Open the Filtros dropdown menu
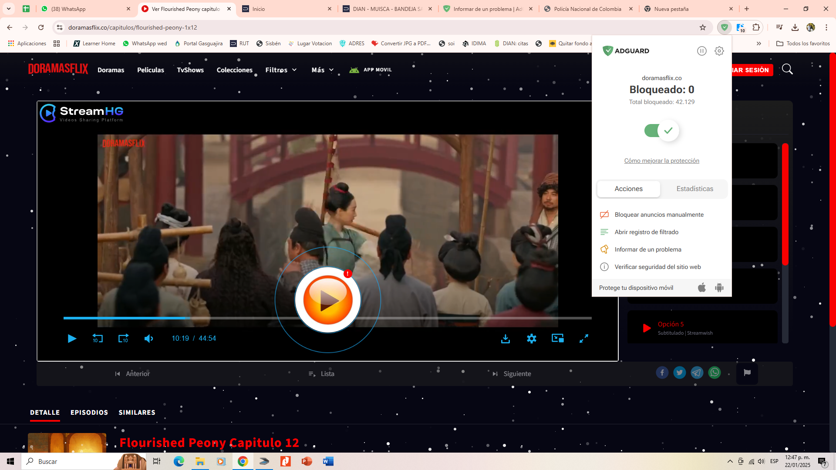Screen dimensions: 836x470 [x=281, y=70]
